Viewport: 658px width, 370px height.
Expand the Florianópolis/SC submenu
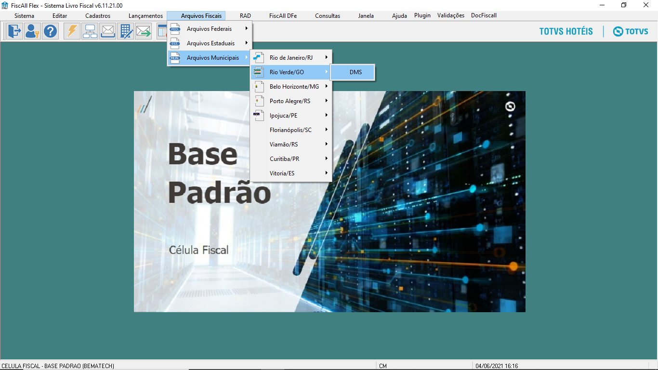(x=291, y=130)
